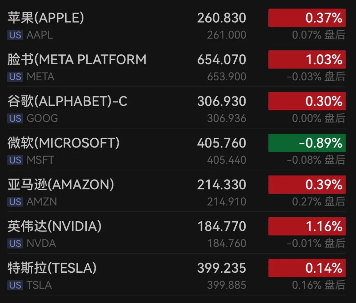Viewport: 356px width, 303px height.
Task: Select the 亚马逊(AMAZON) stock name
Action: click(61, 185)
